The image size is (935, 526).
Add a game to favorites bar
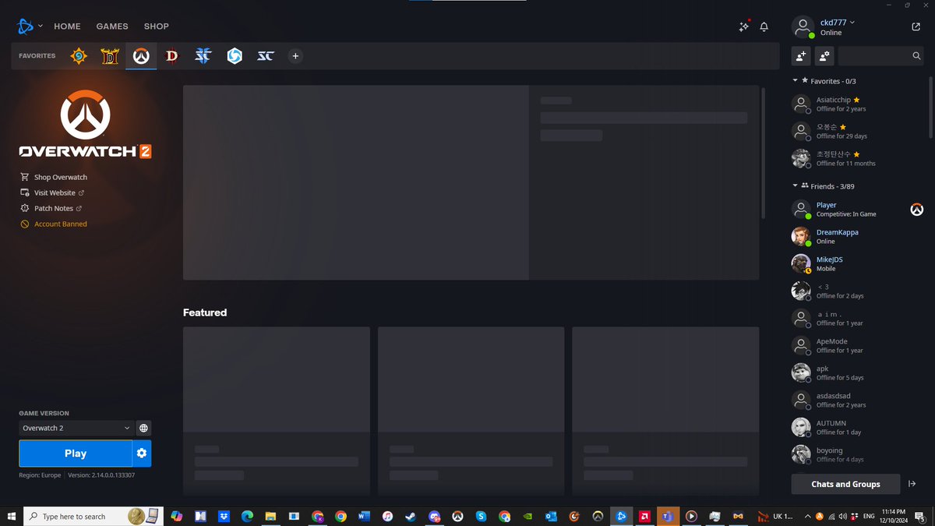point(295,56)
